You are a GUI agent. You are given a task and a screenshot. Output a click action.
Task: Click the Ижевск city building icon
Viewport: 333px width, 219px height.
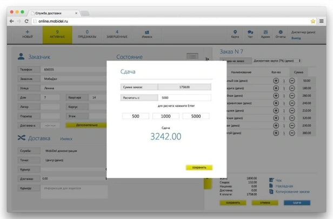coord(147,32)
